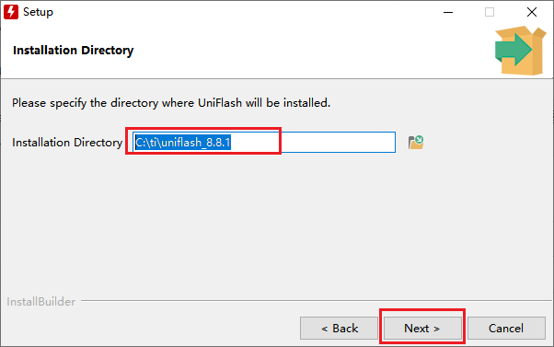Cancel the UniFlash setup
This screenshot has height=347, width=554.
tap(506, 329)
